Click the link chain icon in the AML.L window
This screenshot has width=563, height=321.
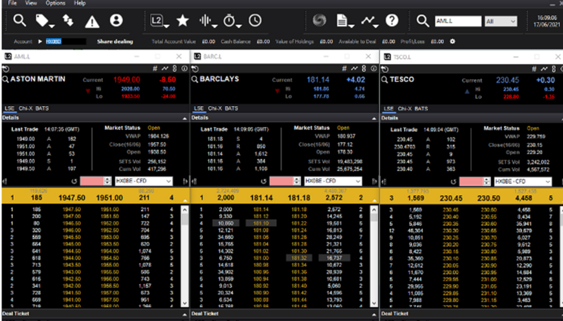point(174,68)
